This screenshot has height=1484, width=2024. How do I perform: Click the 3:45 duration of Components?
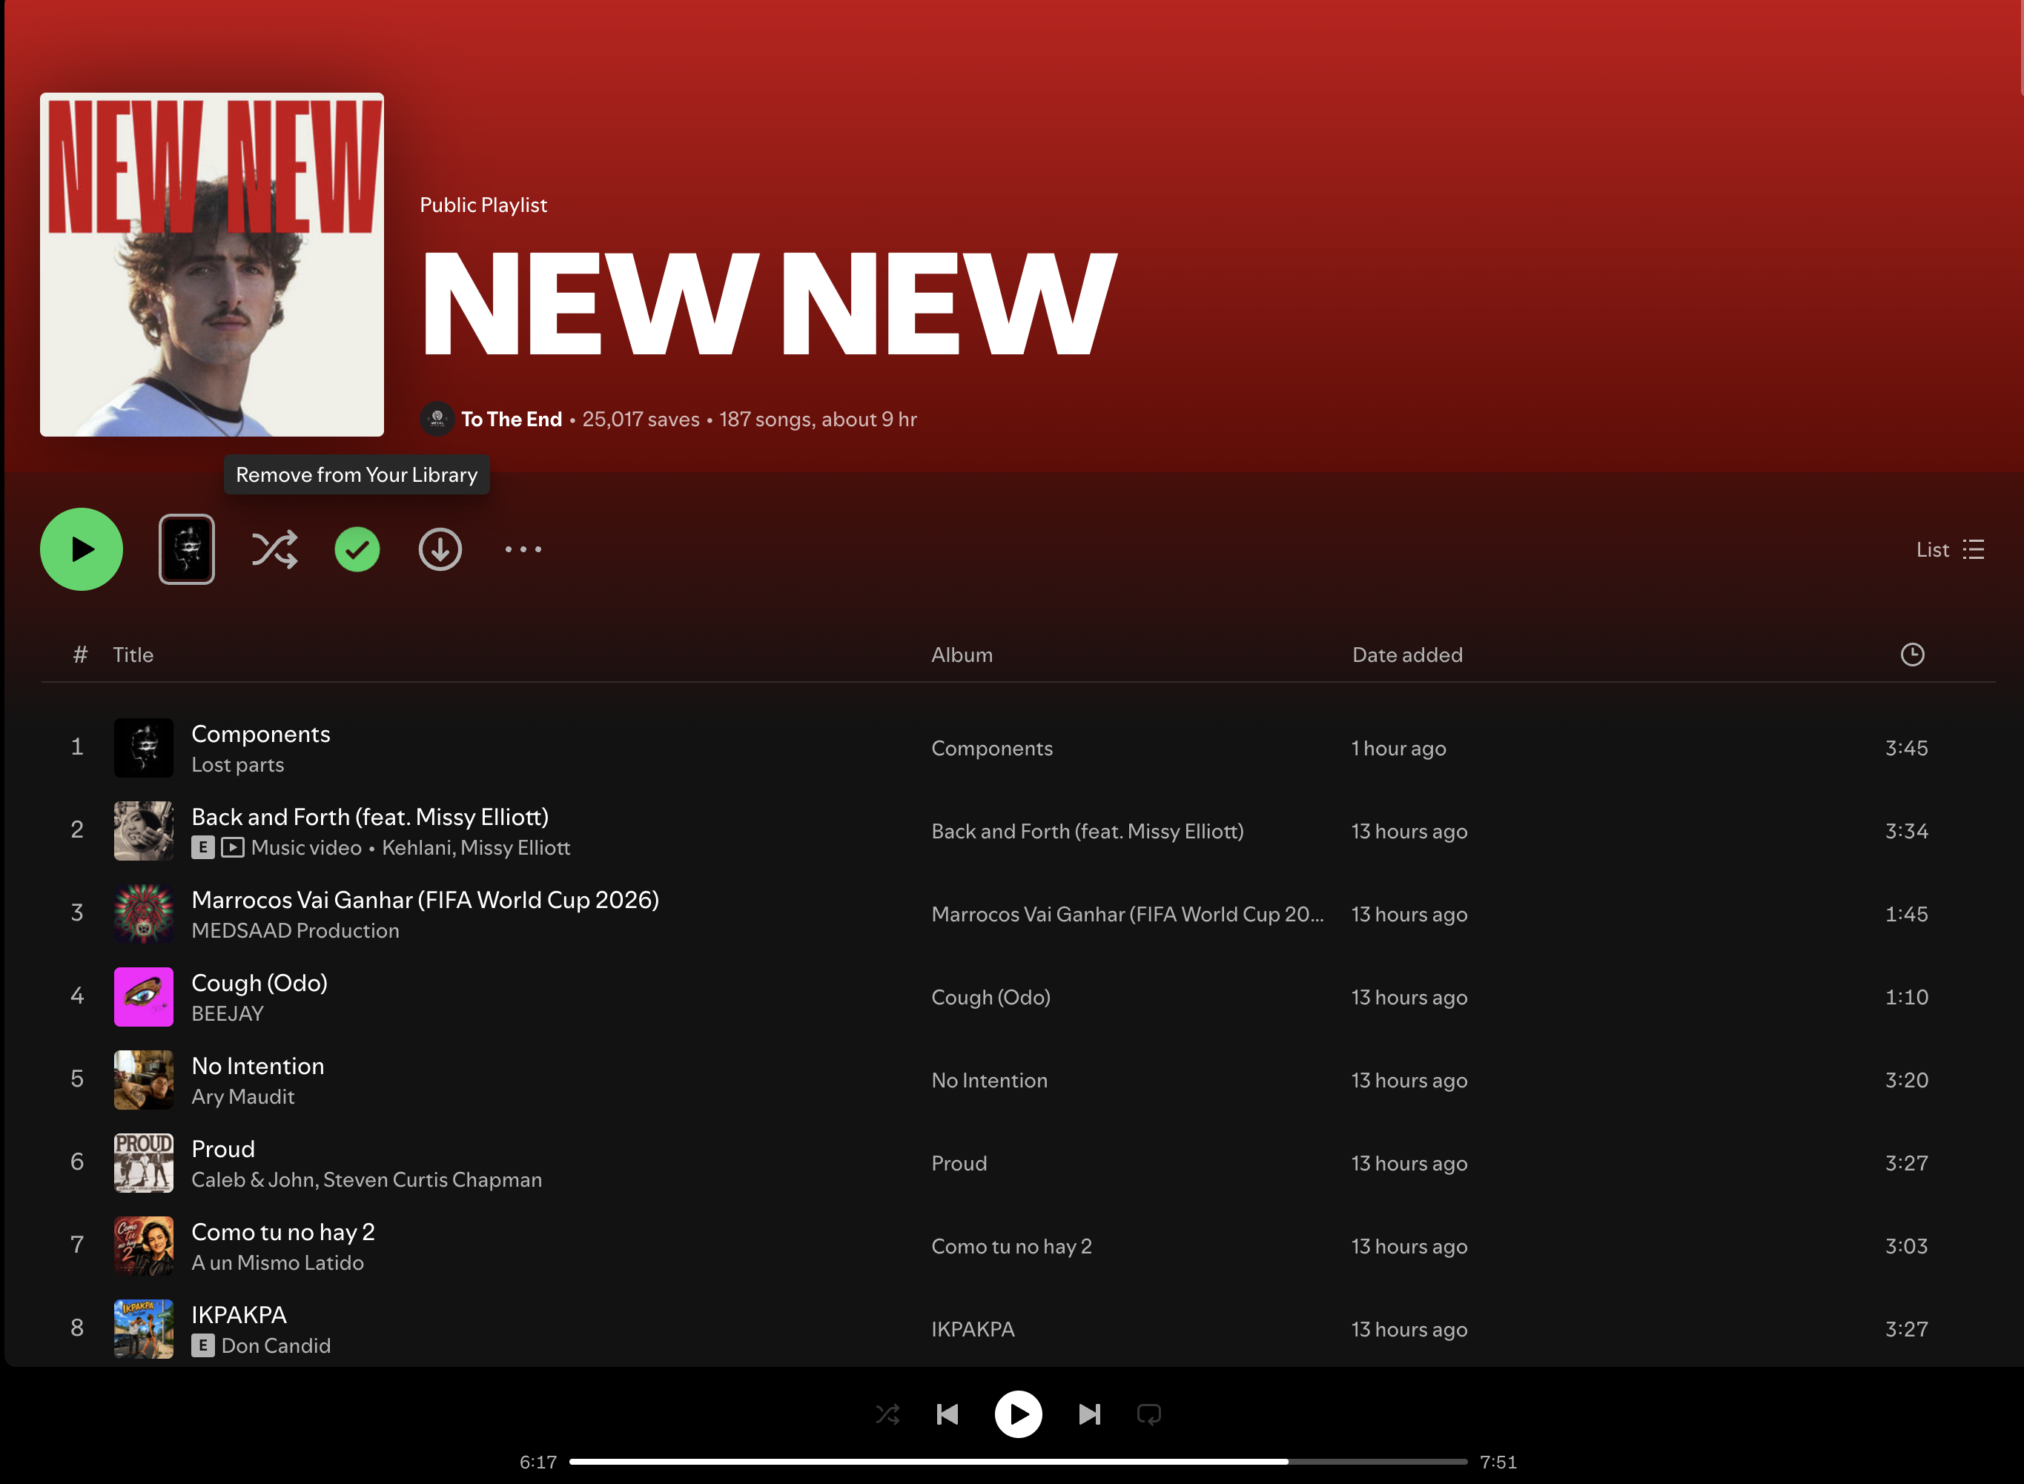(1906, 748)
